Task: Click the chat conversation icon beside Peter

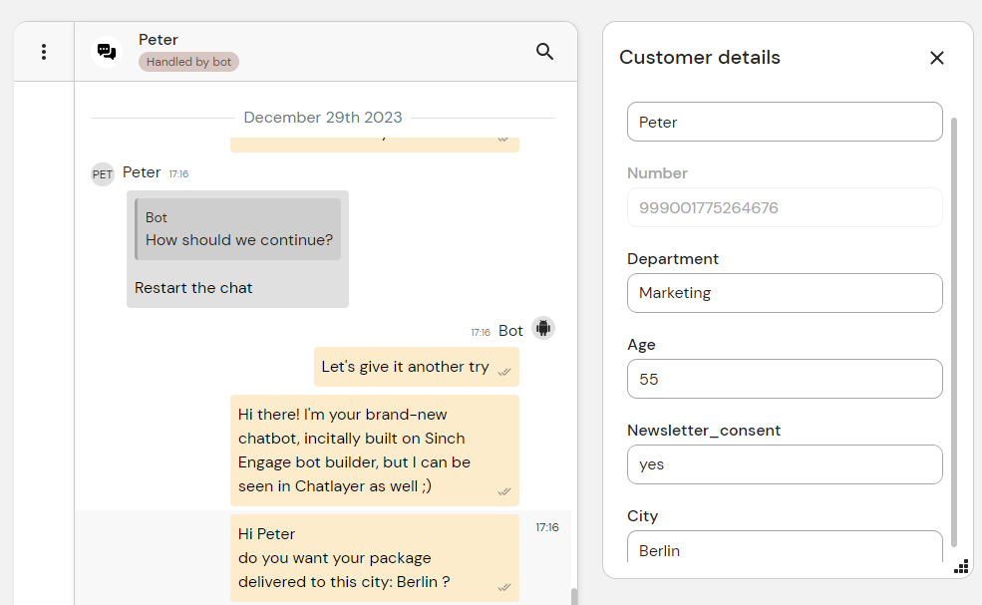Action: point(107,52)
